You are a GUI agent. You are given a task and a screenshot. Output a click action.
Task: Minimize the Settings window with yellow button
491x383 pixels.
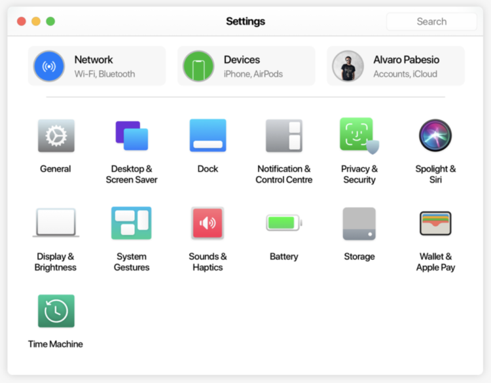(x=36, y=22)
